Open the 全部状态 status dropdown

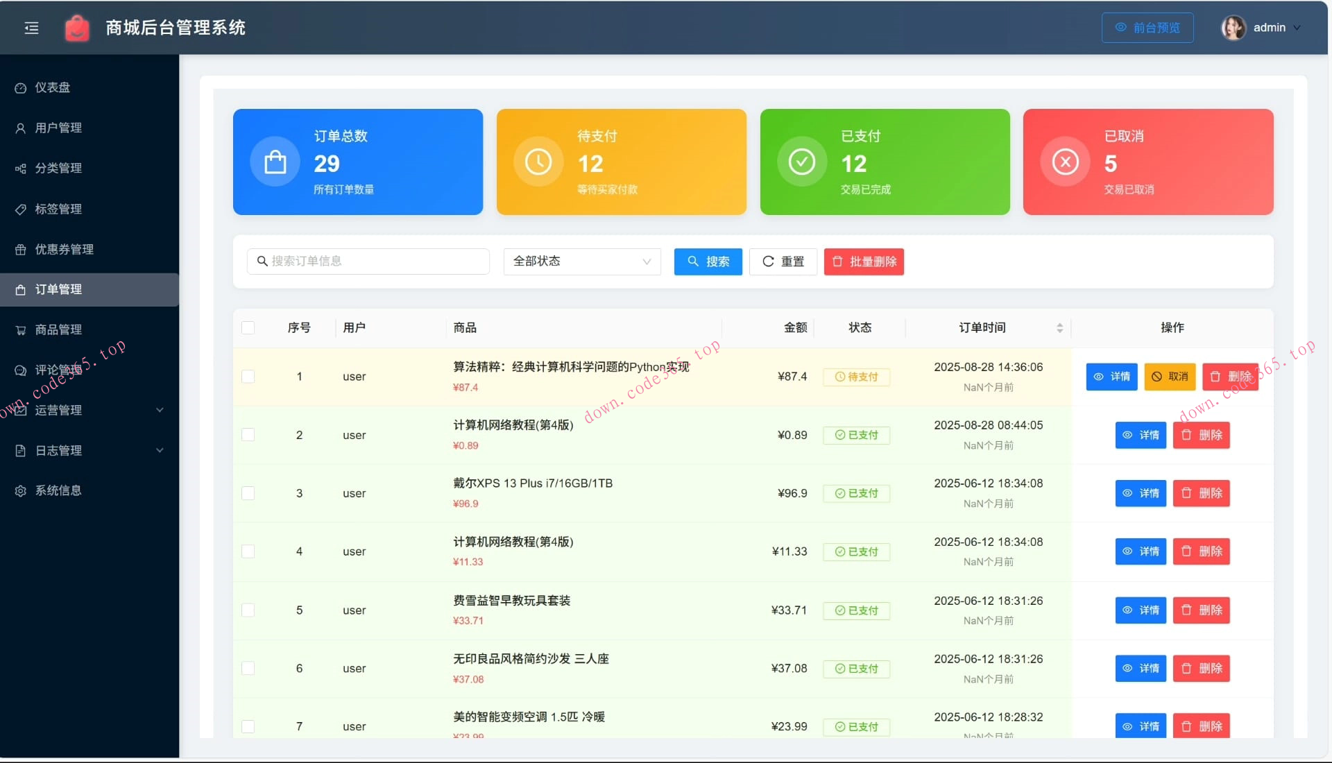[581, 262]
